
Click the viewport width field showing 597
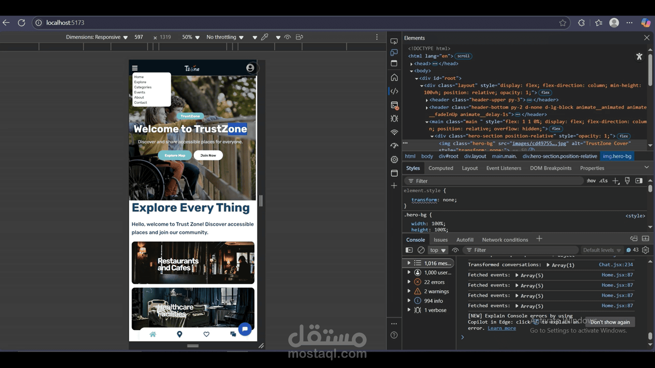pos(139,37)
